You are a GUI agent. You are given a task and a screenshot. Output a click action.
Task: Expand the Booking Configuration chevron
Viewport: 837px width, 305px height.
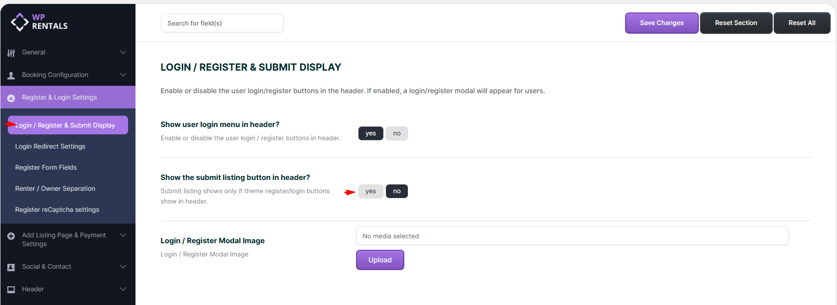(123, 75)
